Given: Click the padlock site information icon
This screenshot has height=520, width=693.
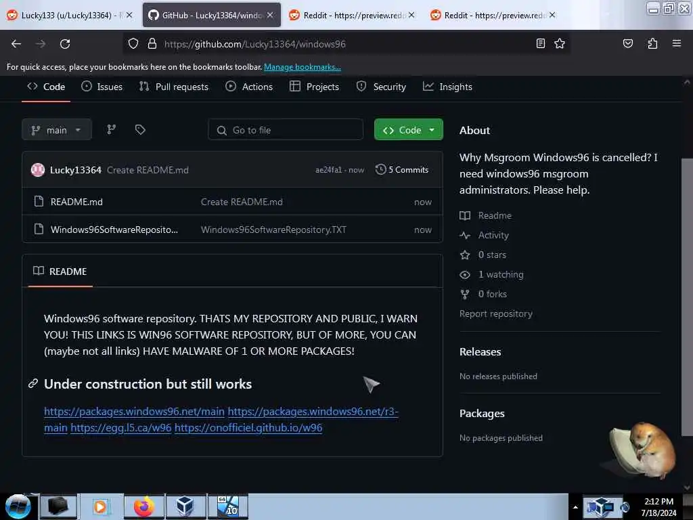Looking at the screenshot, I should [x=152, y=43].
